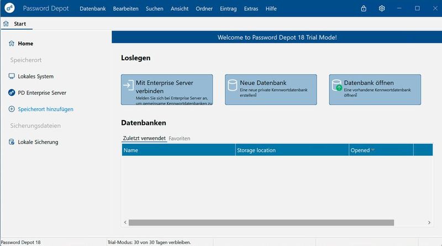Open the Ansicht menu

click(x=180, y=9)
